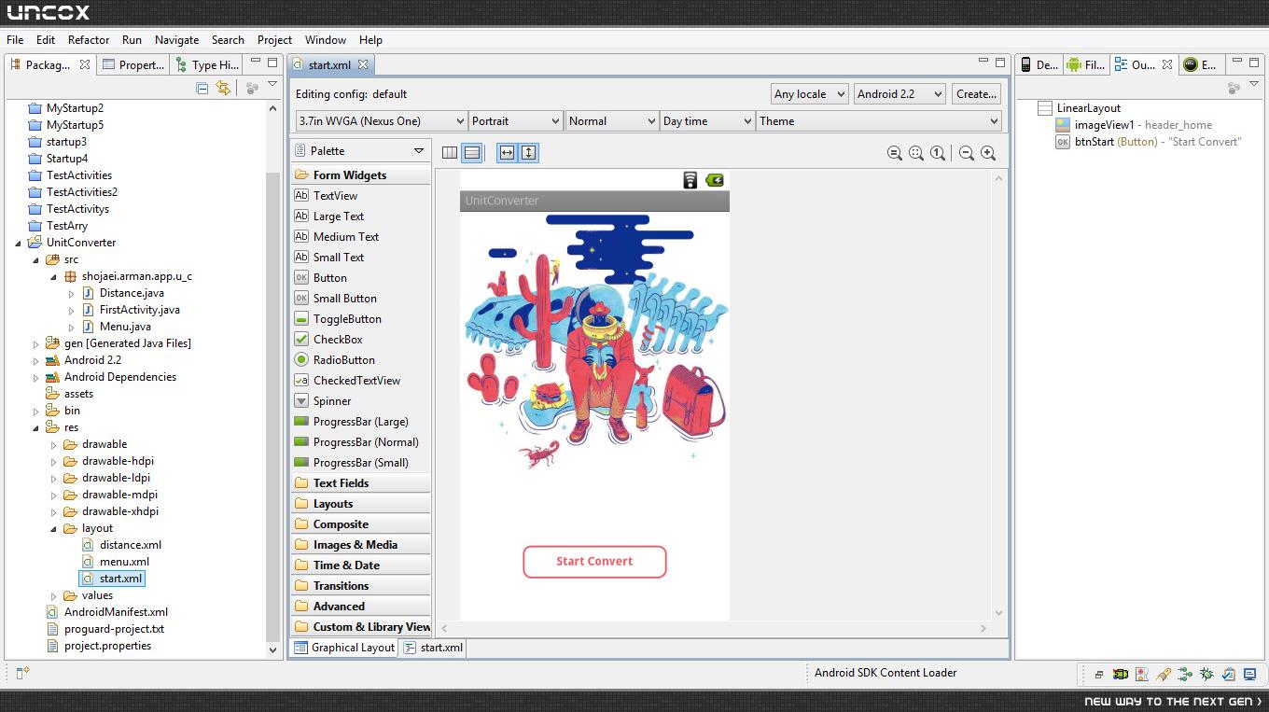Select btnStart in the Outline

(1094, 142)
